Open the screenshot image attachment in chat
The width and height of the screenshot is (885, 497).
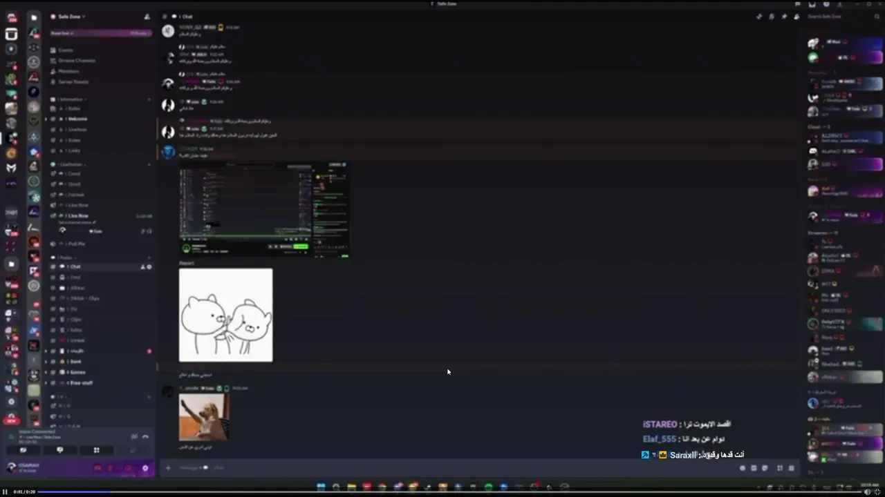click(x=264, y=211)
